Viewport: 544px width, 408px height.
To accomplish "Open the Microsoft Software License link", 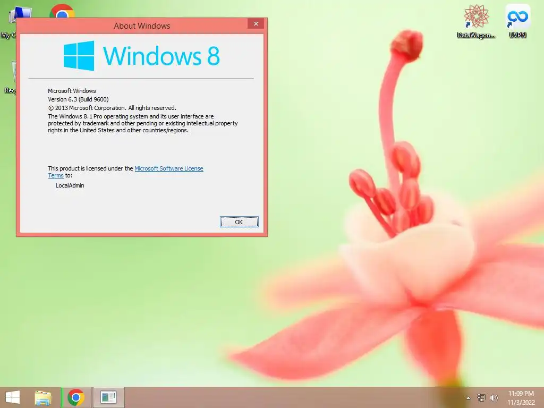I will click(x=168, y=168).
